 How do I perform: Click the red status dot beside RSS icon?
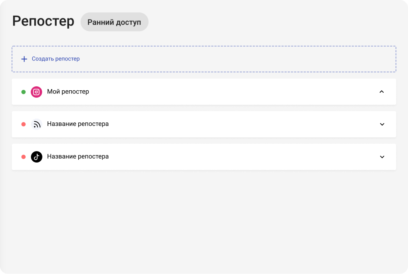(24, 124)
